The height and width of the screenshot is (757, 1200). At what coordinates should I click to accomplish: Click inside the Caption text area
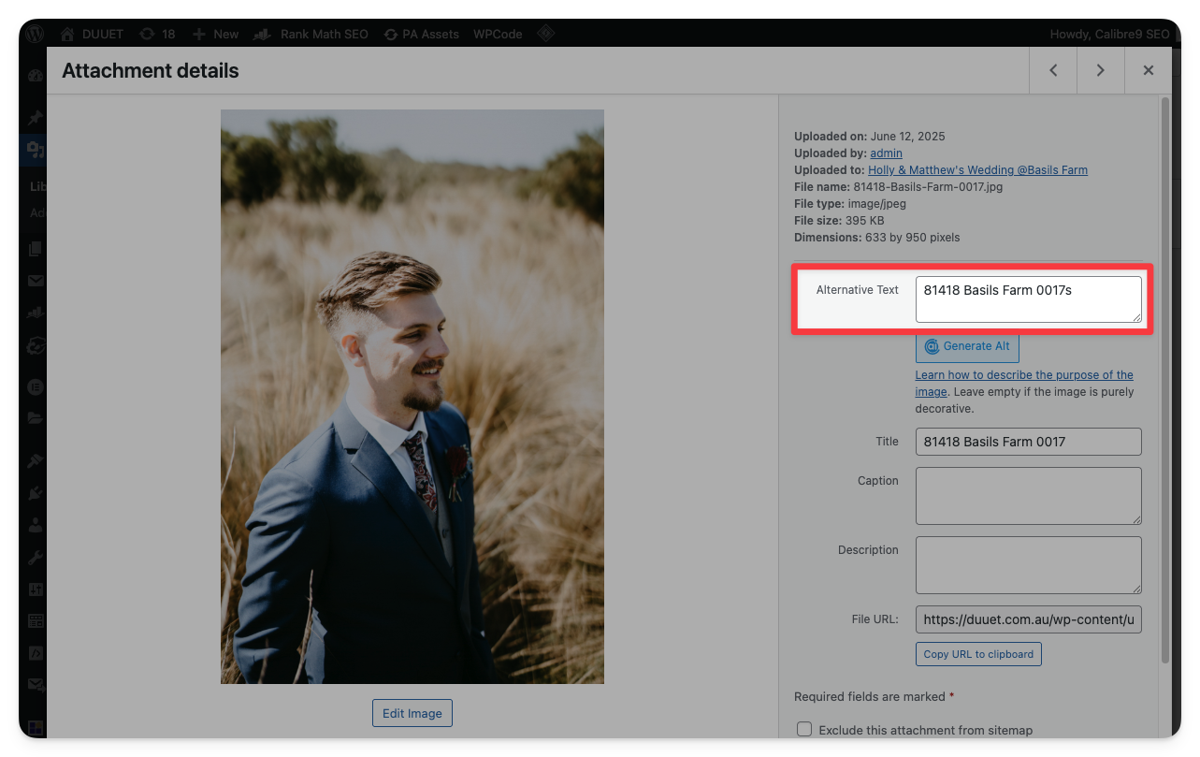coord(1028,496)
